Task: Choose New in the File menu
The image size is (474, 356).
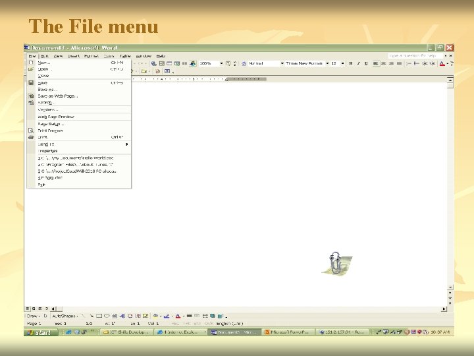Action: [x=79, y=63]
